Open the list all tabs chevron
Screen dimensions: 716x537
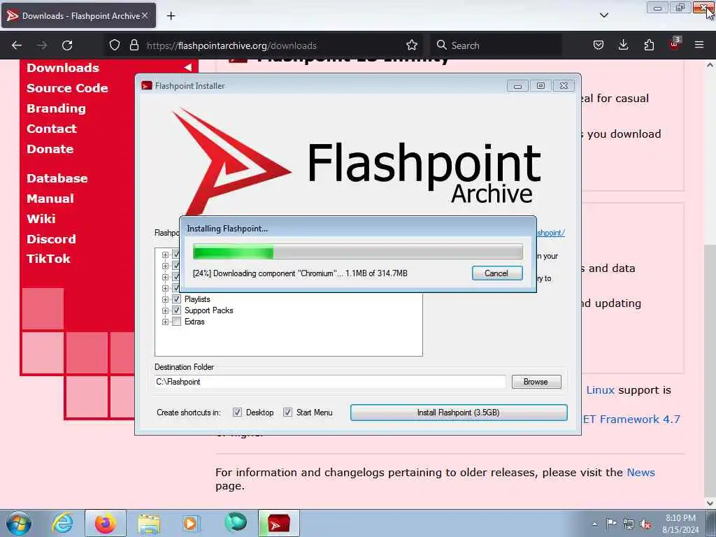pyautogui.click(x=604, y=15)
